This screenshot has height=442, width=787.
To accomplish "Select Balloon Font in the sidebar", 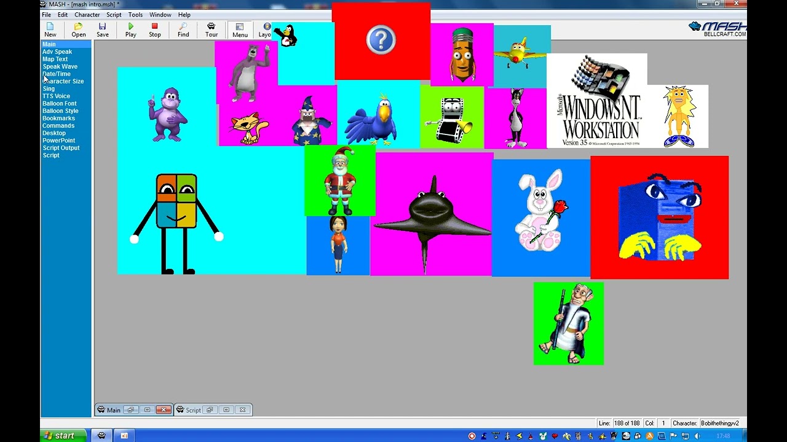I will [60, 103].
